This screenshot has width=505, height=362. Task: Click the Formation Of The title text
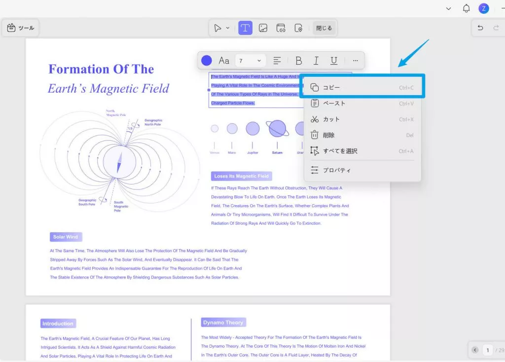pos(101,69)
